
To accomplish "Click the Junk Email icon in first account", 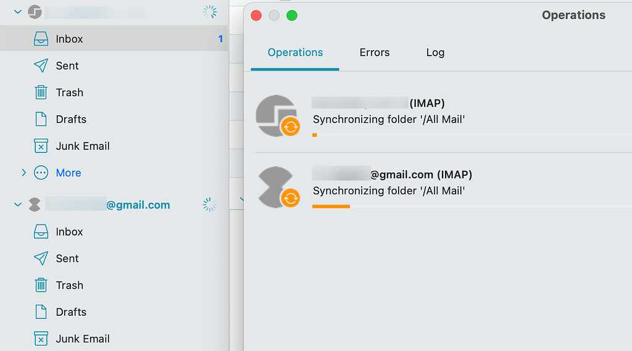I will point(41,146).
